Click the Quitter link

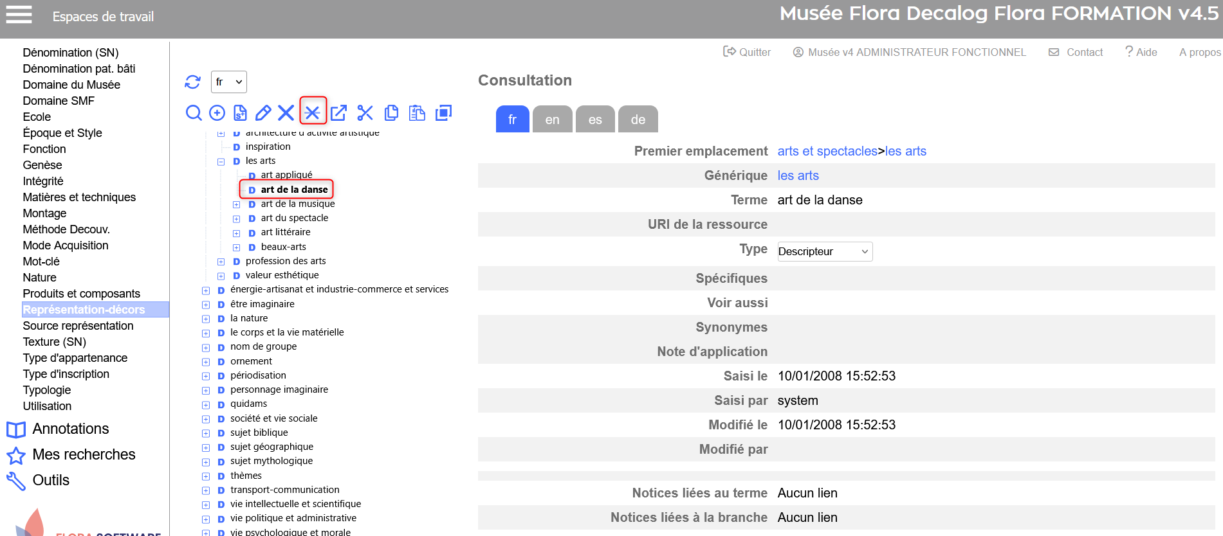(747, 52)
